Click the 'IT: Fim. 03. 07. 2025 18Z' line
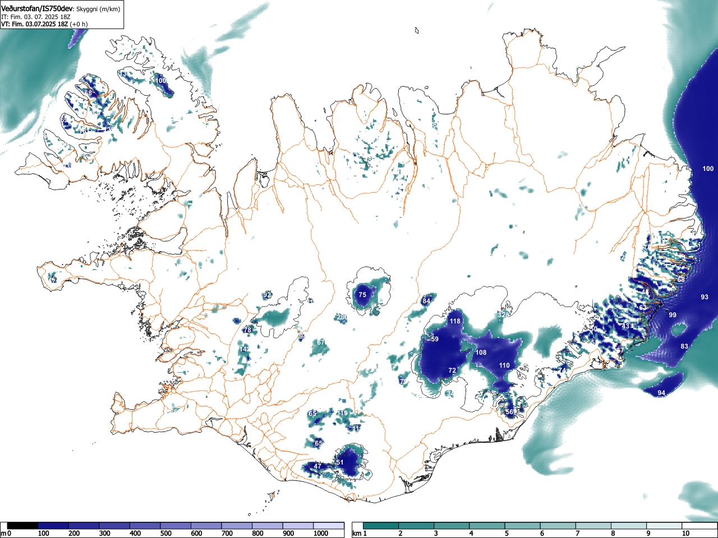718x538 pixels. pyautogui.click(x=36, y=17)
